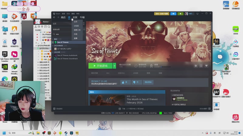Open File Explorer from the taskbar
This screenshot has height=136, width=243.
38,133
